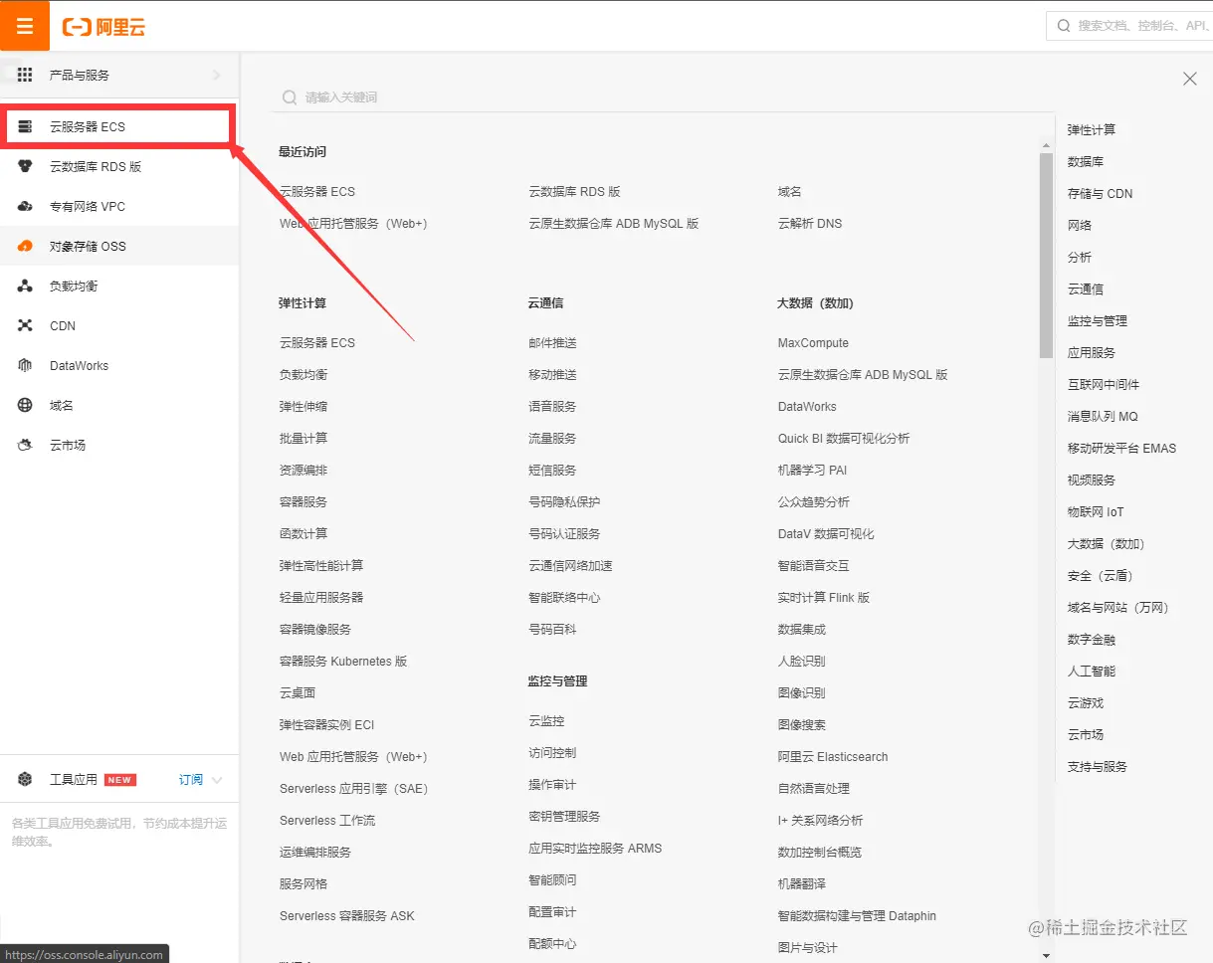1213x963 pixels.
Task: Jump to 存储与 CDN category
Action: (1101, 194)
